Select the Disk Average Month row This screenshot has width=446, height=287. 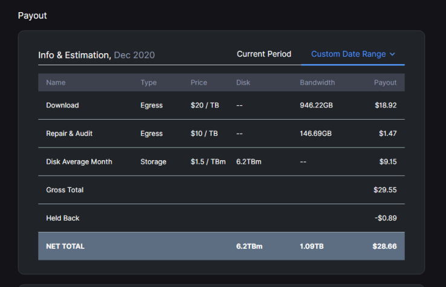[221, 161]
